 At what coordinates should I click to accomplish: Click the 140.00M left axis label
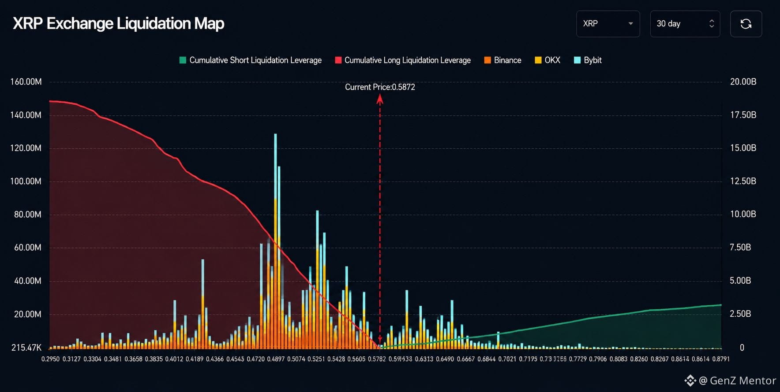26,115
